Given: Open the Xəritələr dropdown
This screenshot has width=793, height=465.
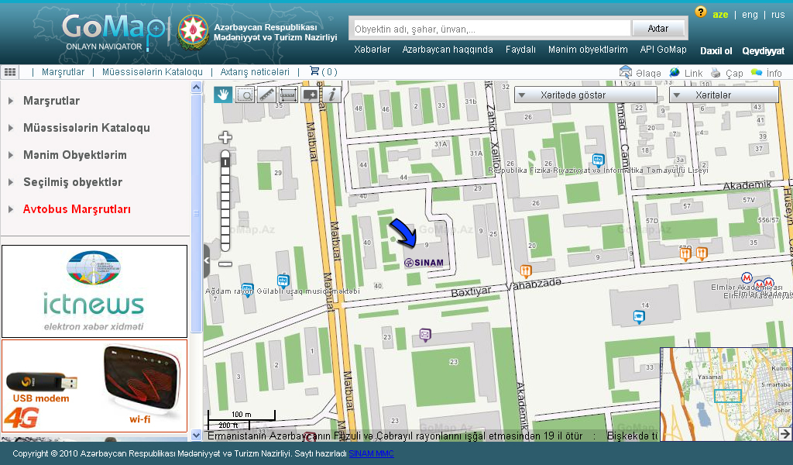Looking at the screenshot, I should 723,95.
